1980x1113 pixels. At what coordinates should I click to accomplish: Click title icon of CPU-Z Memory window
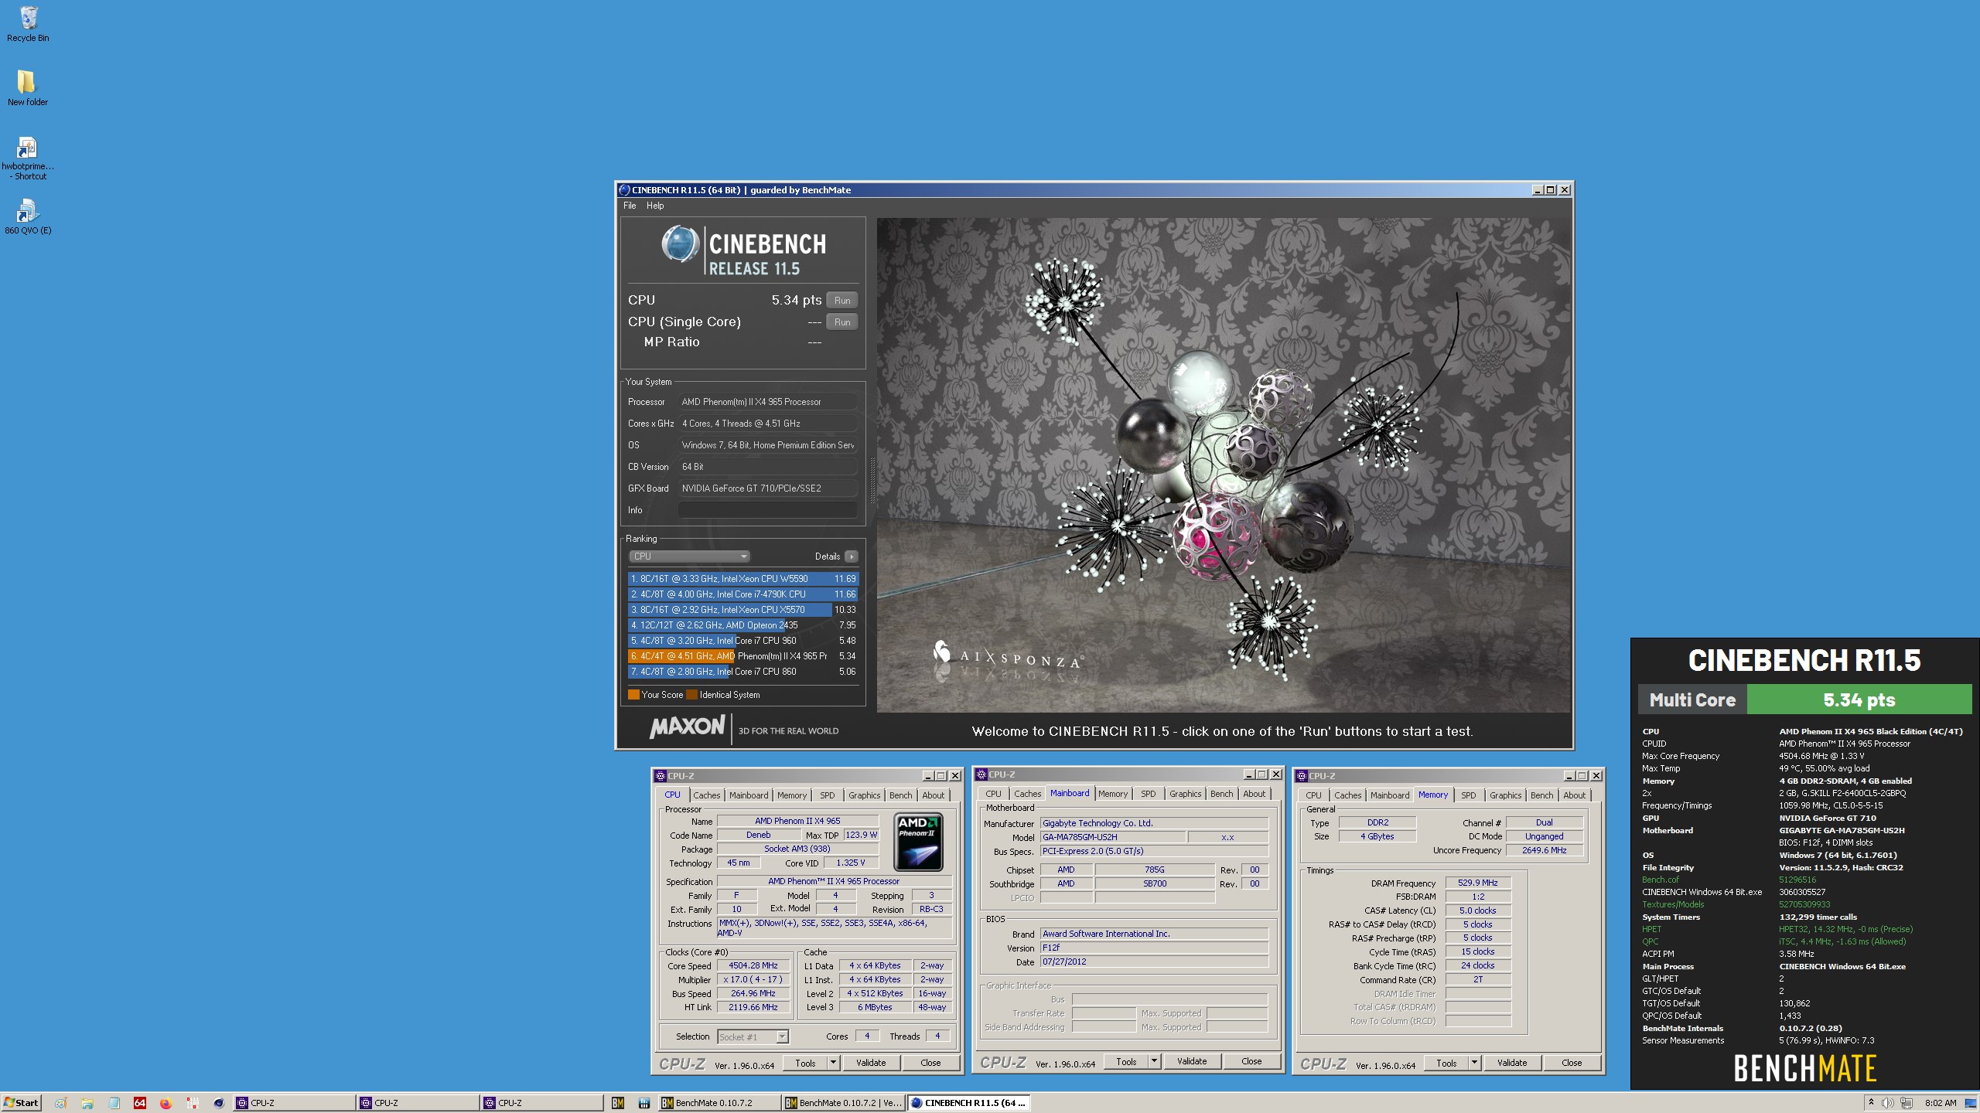(x=1302, y=776)
